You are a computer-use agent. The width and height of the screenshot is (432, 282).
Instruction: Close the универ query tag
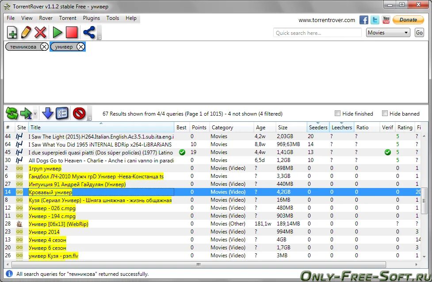pos(80,47)
